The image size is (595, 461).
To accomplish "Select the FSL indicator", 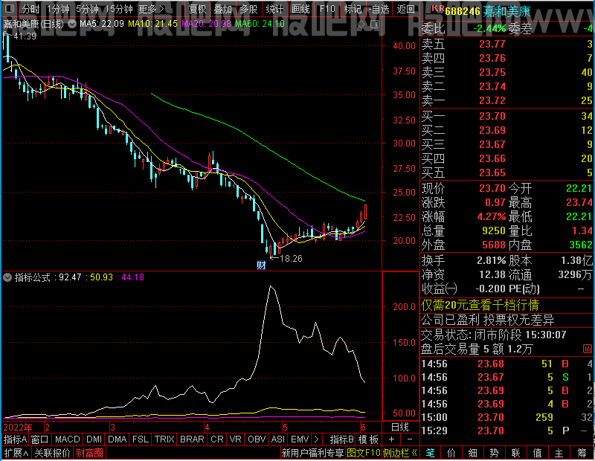I will (x=141, y=439).
